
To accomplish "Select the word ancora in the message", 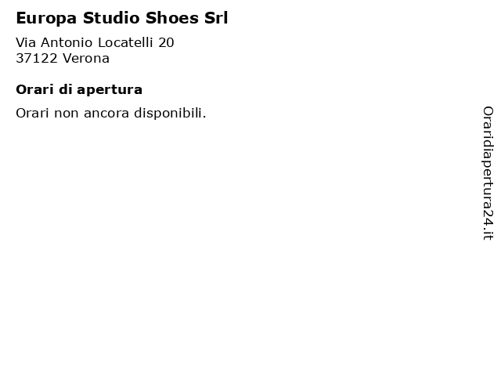I will click(x=106, y=114).
